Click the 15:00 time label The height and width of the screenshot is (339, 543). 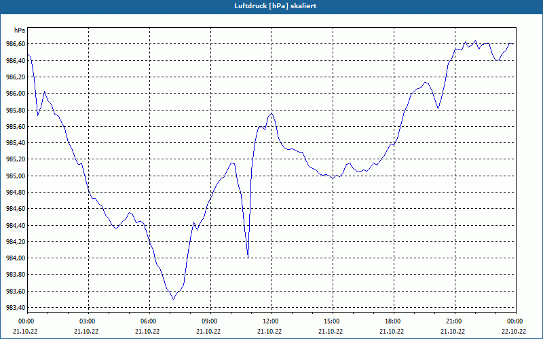click(x=333, y=321)
